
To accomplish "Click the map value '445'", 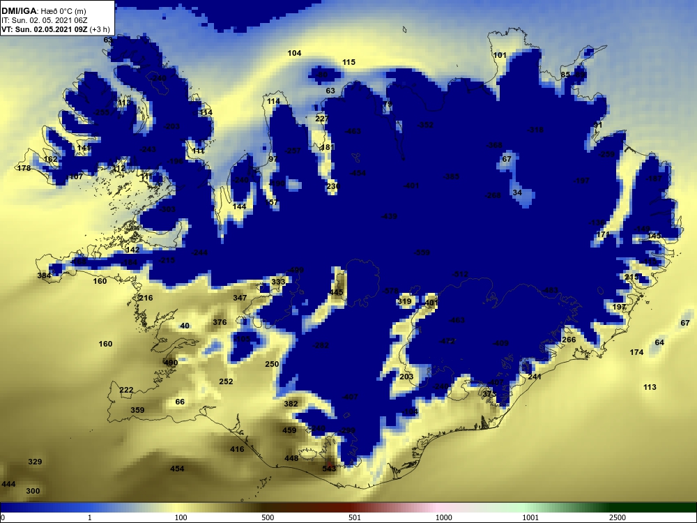I will point(336,293).
